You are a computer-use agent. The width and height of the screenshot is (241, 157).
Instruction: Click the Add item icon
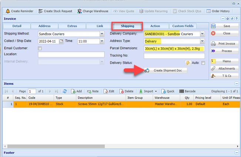click(x=73, y=91)
